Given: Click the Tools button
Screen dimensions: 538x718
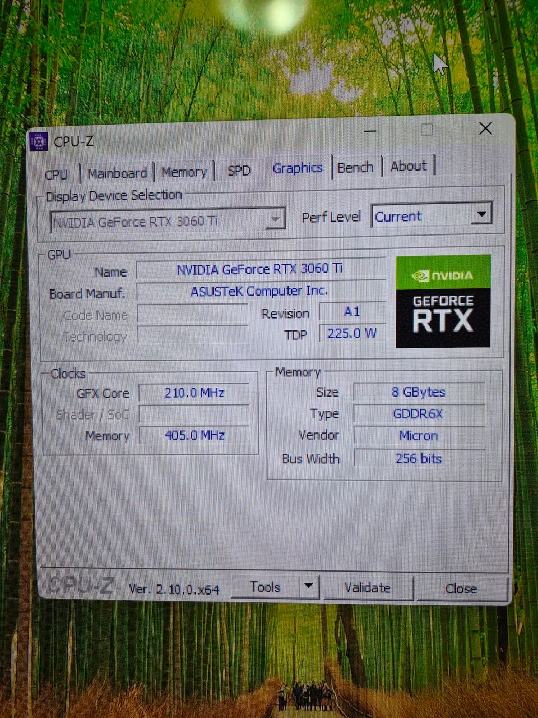Looking at the screenshot, I should (265, 587).
